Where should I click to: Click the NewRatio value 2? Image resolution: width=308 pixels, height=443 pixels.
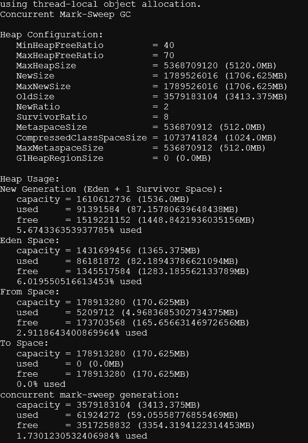point(166,107)
